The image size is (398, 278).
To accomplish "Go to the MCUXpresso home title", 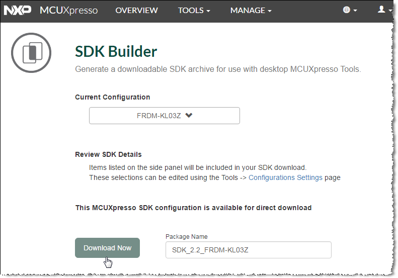I will pos(68,11).
